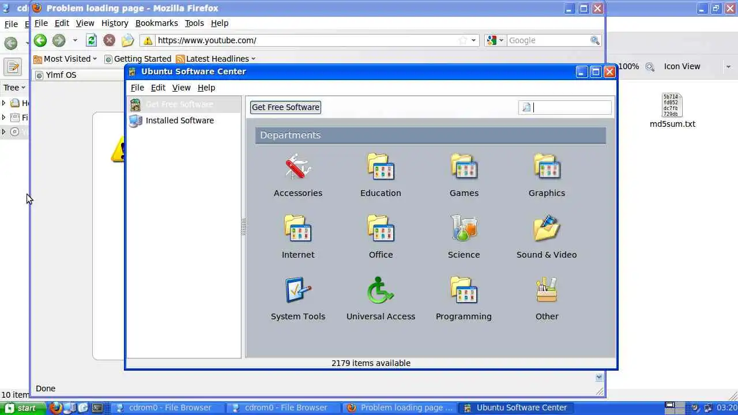
Task: Stop page loading in Firefox
Action: click(x=109, y=40)
